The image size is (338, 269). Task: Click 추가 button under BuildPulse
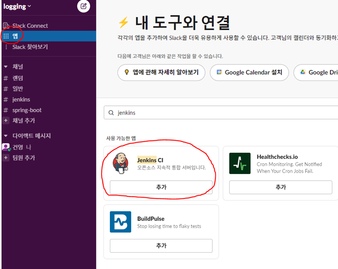click(161, 246)
